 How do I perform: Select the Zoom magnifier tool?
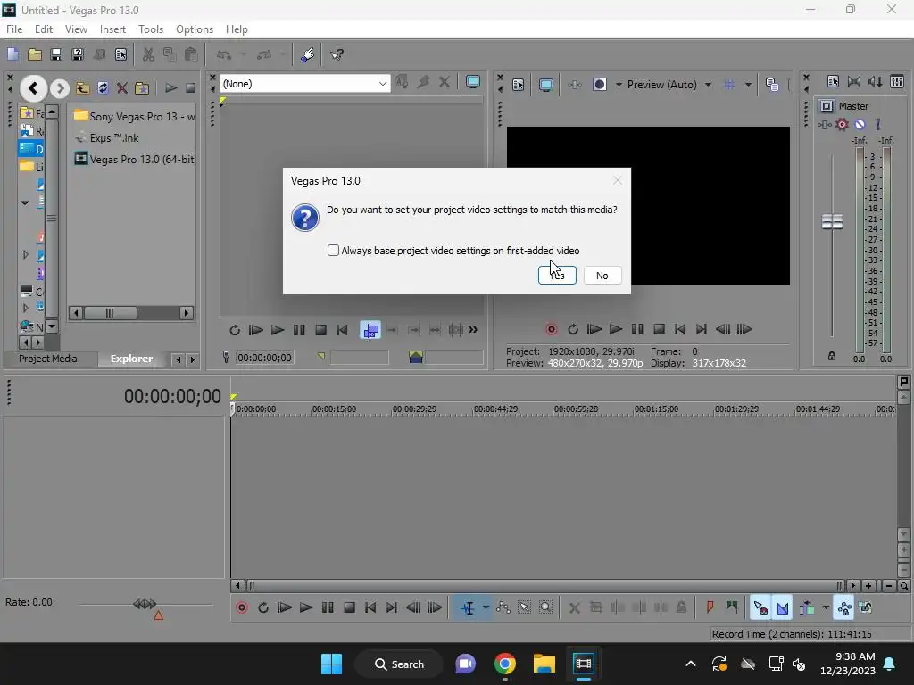point(545,607)
